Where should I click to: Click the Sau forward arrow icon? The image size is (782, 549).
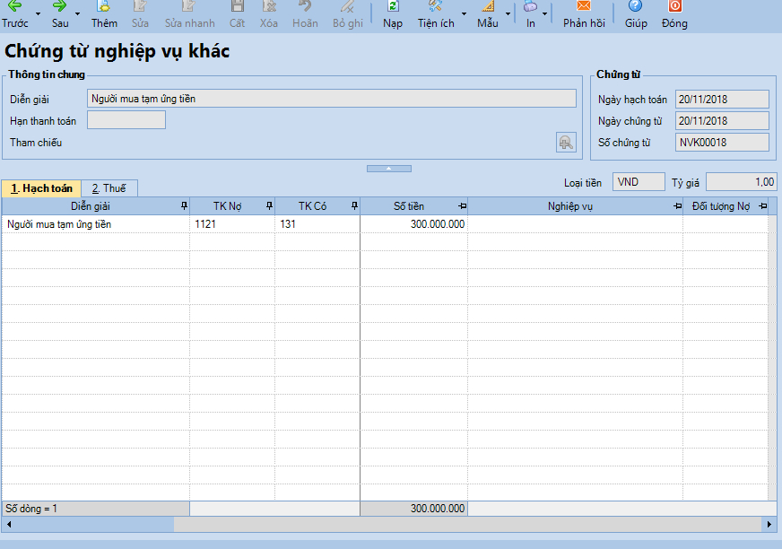click(x=59, y=6)
